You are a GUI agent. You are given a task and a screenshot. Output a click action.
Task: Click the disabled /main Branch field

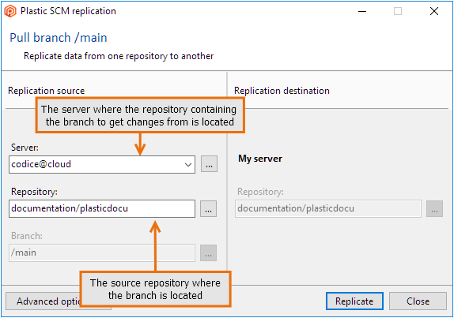[x=102, y=253]
